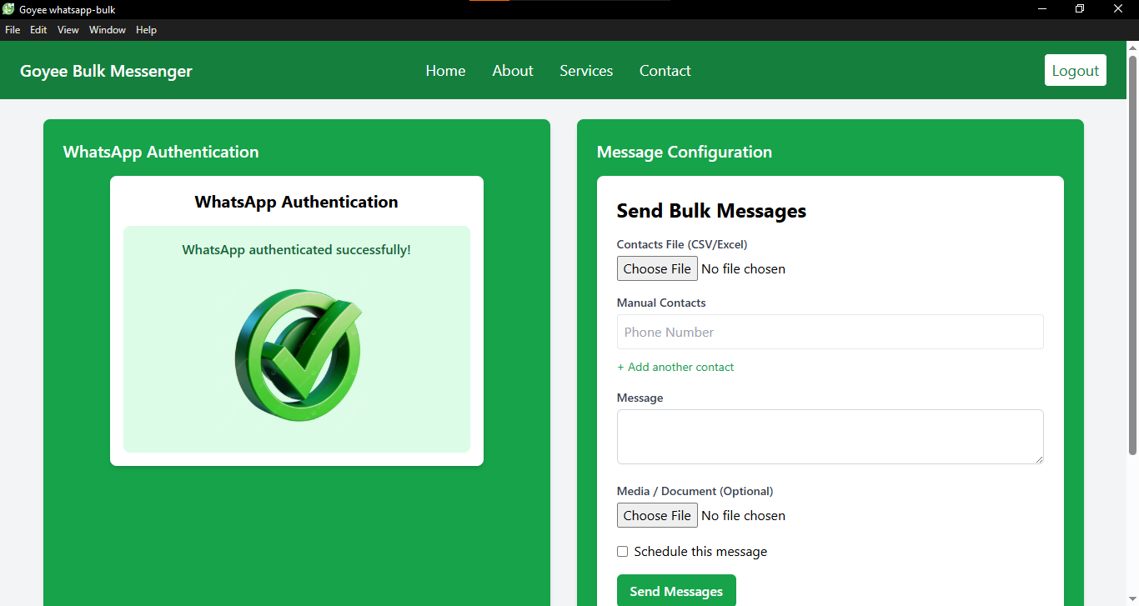Click the Goyee Bulk Messenger logo text
This screenshot has width=1139, height=606.
point(106,71)
